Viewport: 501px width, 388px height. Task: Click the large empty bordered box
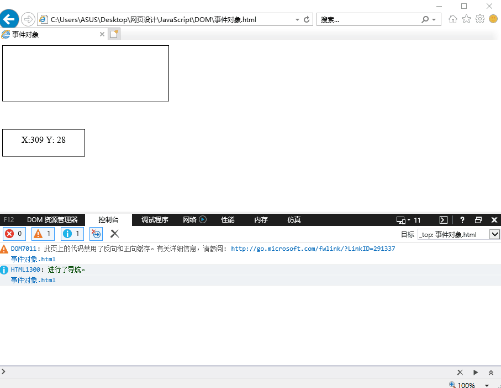[x=86, y=73]
